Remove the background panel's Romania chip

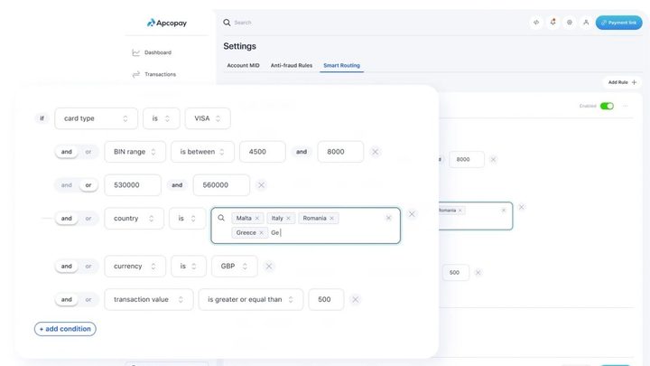tap(460, 211)
